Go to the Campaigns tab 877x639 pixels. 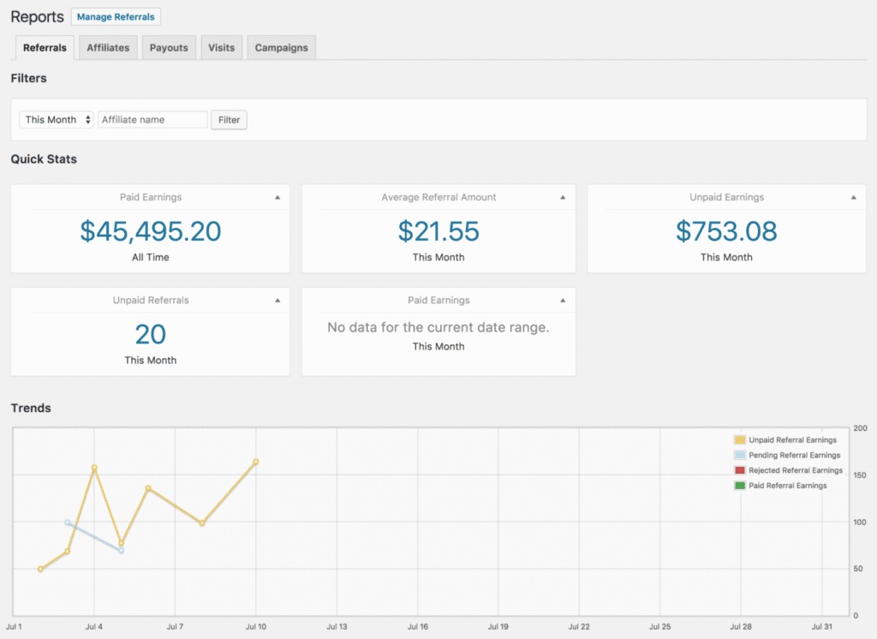point(281,48)
